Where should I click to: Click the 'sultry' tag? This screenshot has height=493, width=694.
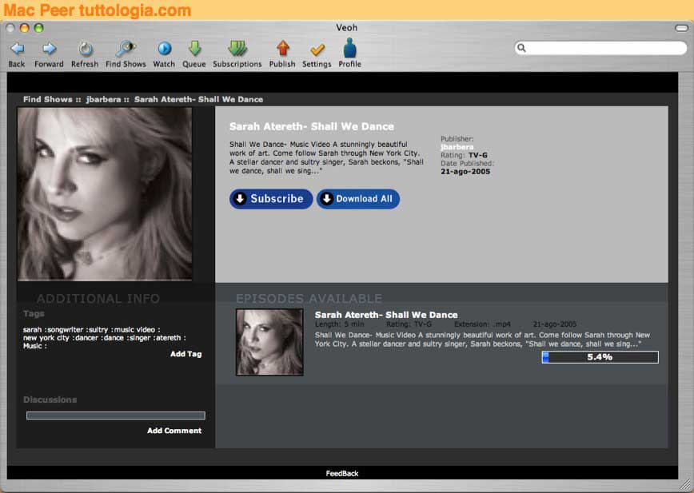[98, 330]
